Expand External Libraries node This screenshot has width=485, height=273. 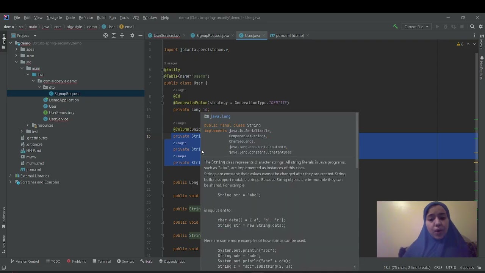pyautogui.click(x=11, y=176)
